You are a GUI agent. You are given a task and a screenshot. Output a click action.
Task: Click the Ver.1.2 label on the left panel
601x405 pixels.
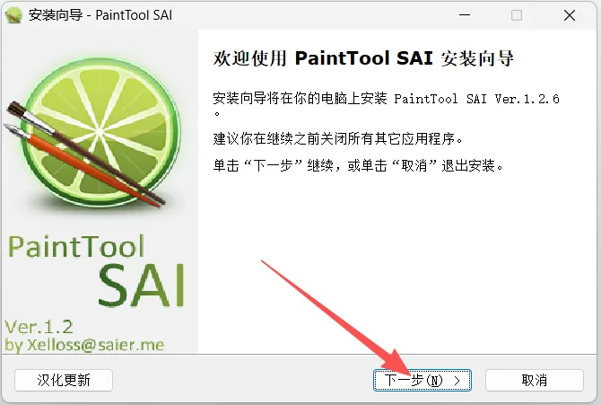[39, 327]
